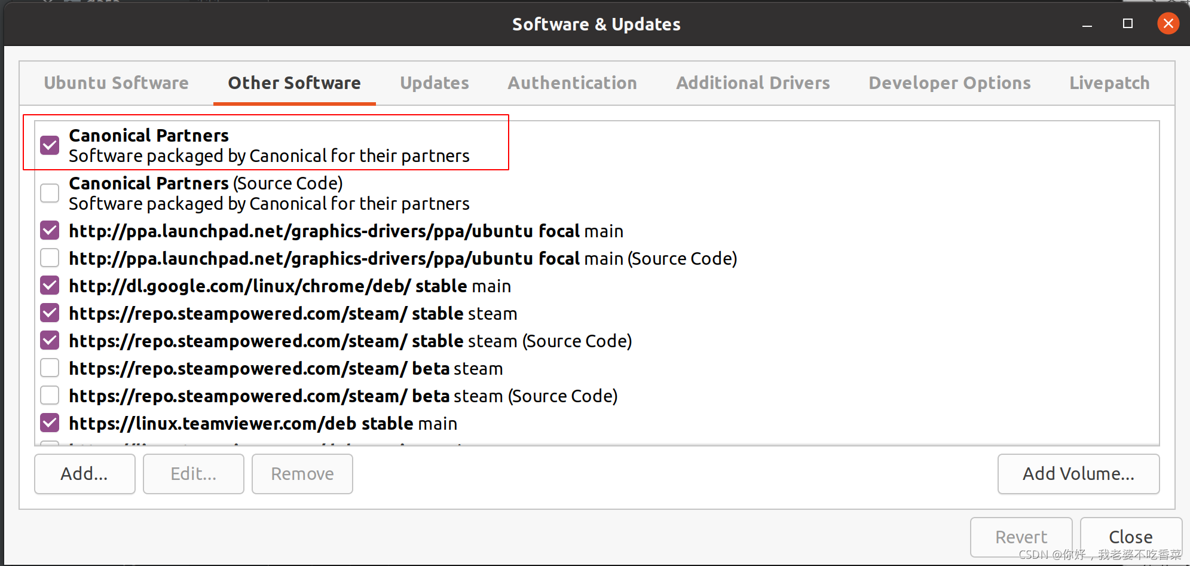This screenshot has width=1190, height=566.
Task: Go to the Authentication tab
Action: tap(572, 82)
